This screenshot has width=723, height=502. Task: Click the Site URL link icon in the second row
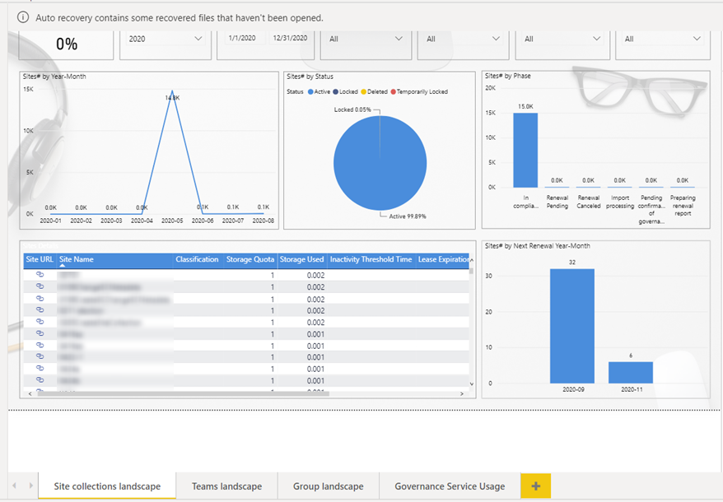(40, 287)
